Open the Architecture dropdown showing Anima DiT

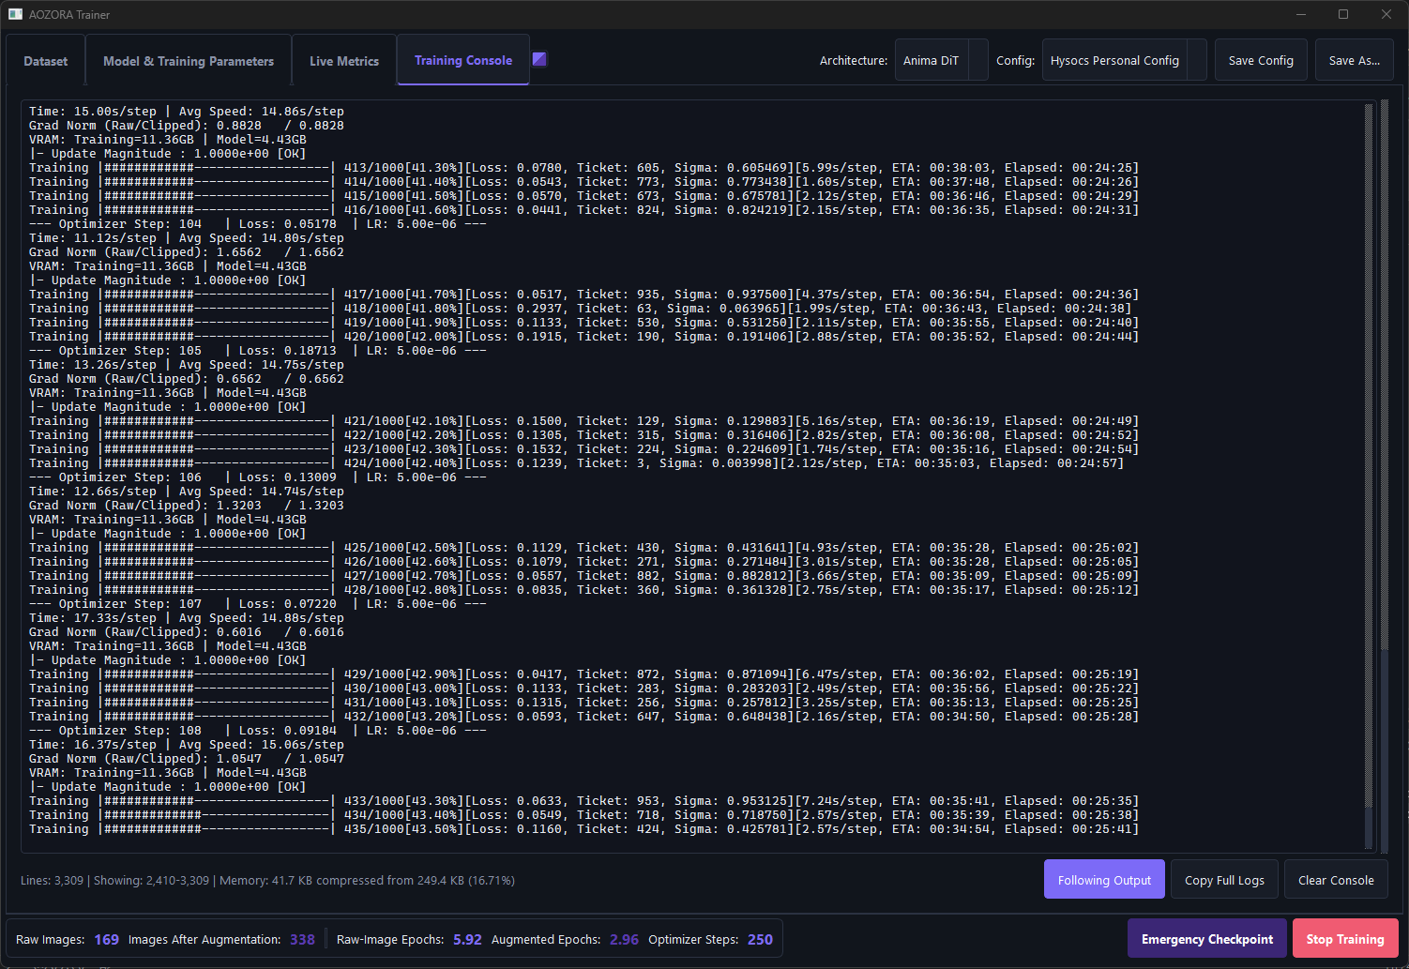tap(941, 60)
